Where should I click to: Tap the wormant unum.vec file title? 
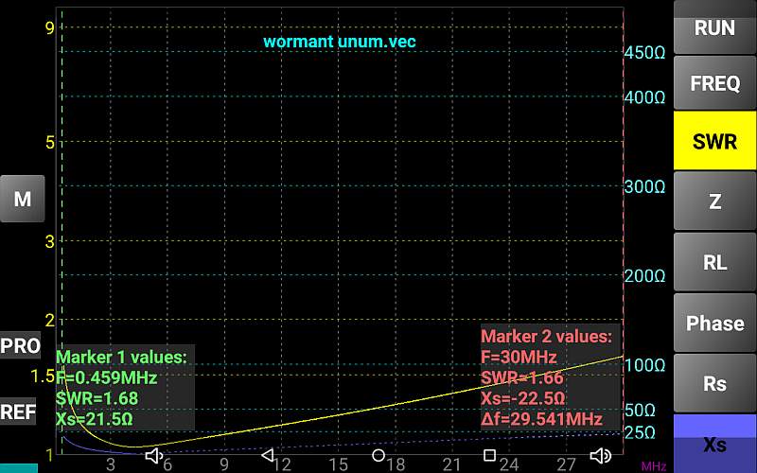(339, 42)
